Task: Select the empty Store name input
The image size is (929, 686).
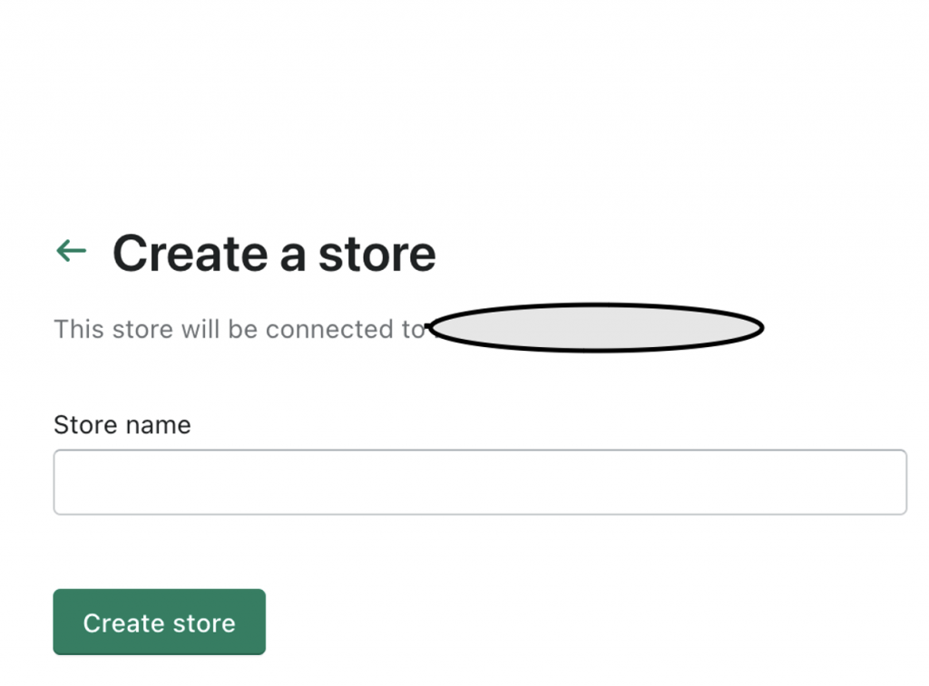Action: click(x=480, y=482)
